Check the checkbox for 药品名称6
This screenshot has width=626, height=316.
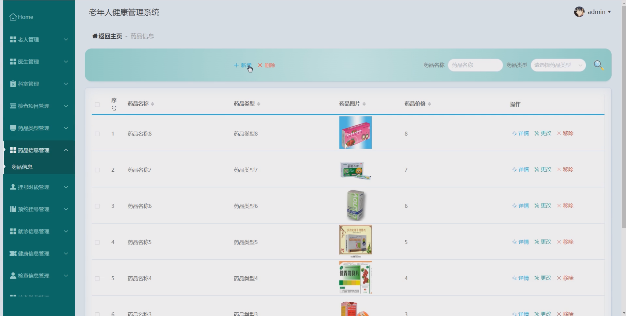coord(97,206)
